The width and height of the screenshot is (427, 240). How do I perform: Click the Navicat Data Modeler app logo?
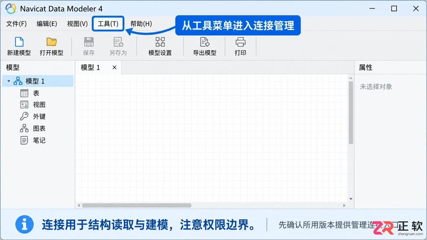[11, 9]
